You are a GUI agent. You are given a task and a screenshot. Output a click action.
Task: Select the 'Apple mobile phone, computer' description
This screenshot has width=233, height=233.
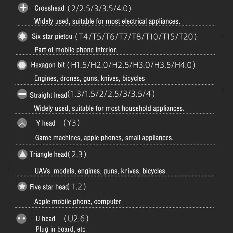pos(77,201)
